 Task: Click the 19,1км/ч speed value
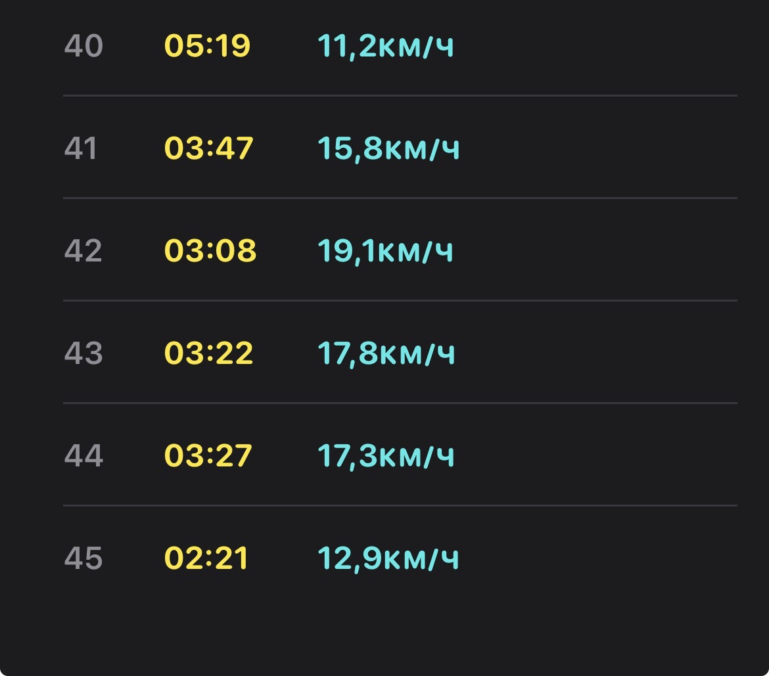pos(385,252)
